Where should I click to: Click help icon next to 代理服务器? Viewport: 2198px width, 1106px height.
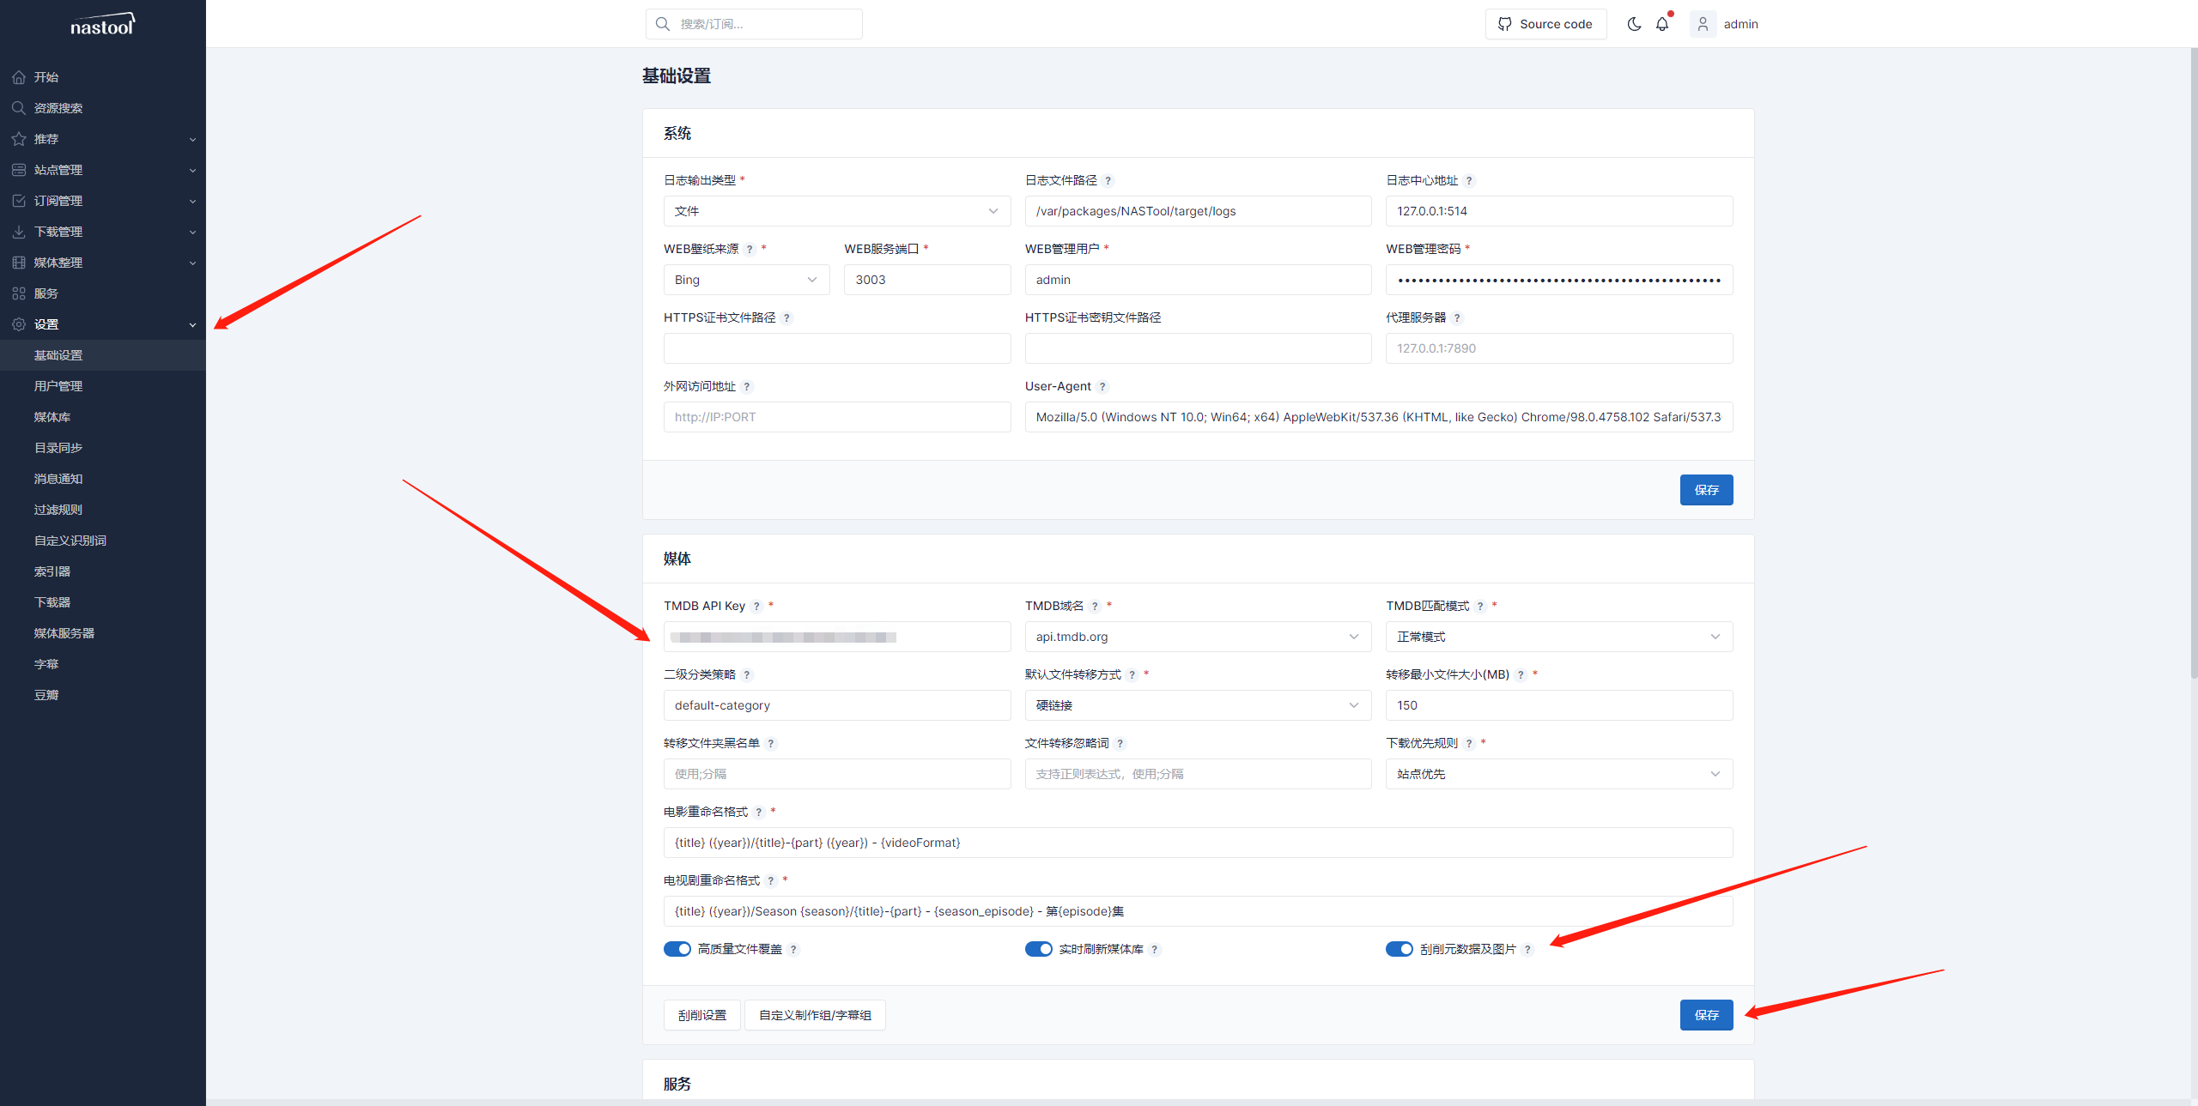(x=1457, y=318)
